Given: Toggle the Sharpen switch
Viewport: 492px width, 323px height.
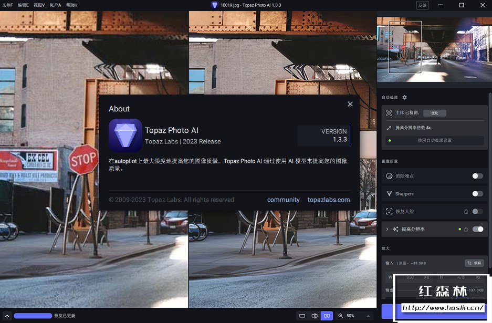Looking at the screenshot, I should (x=478, y=194).
